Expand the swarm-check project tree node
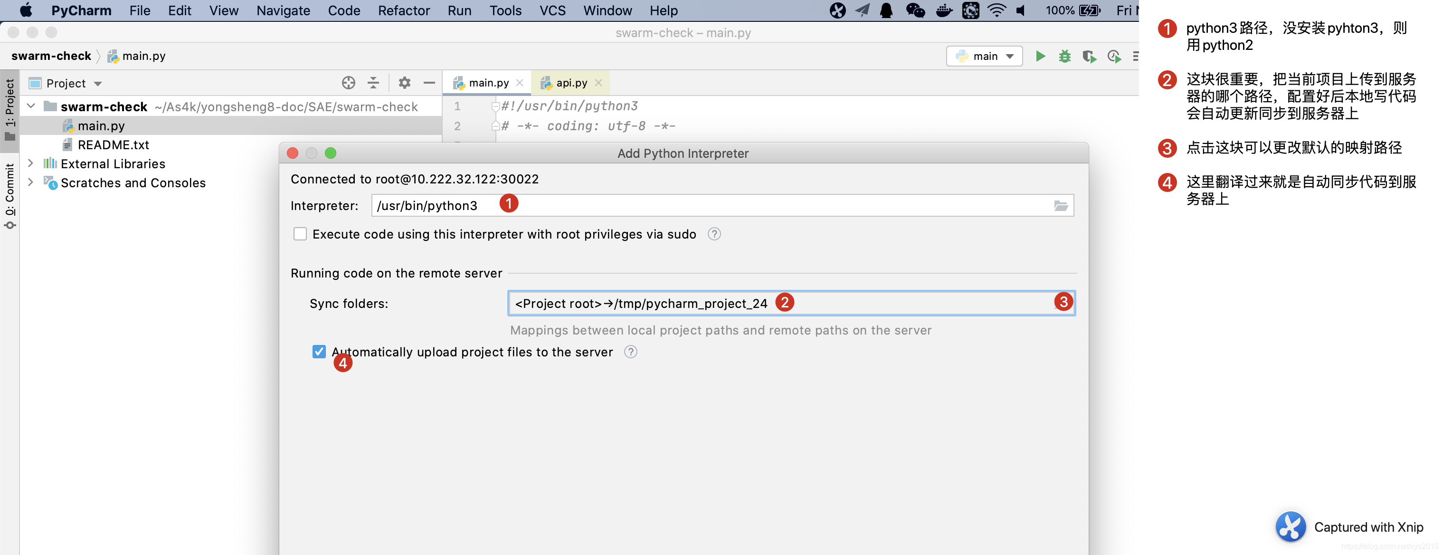The height and width of the screenshot is (555, 1443). 33,107
